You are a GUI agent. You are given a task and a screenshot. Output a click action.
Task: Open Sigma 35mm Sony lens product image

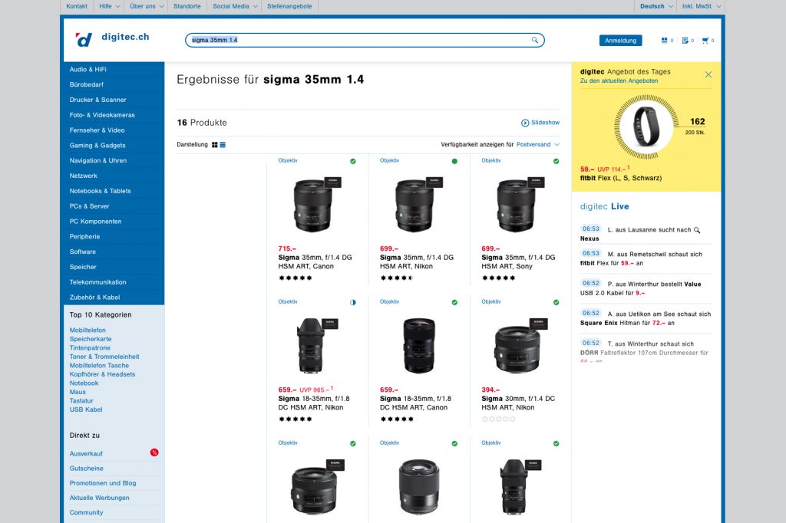[518, 205]
